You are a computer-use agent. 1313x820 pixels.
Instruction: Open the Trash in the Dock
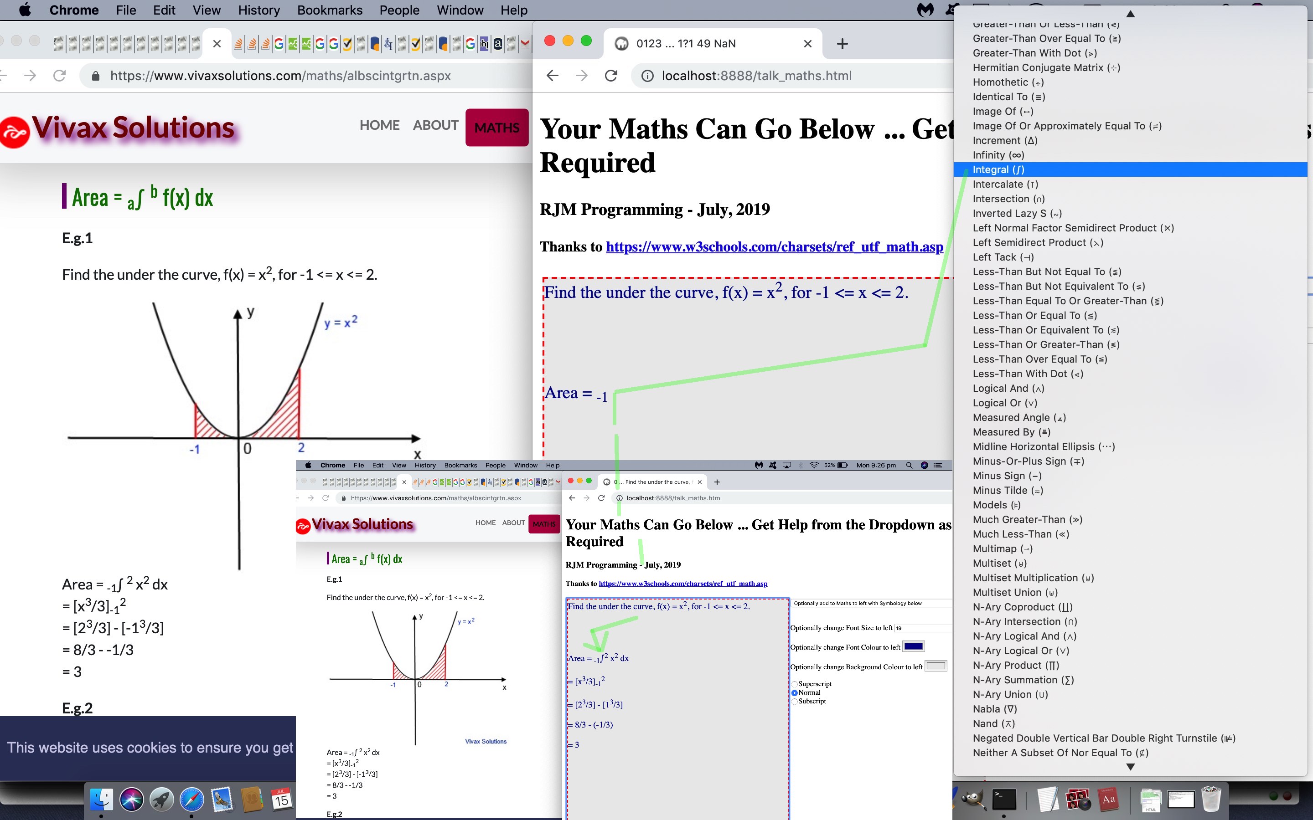[1211, 799]
